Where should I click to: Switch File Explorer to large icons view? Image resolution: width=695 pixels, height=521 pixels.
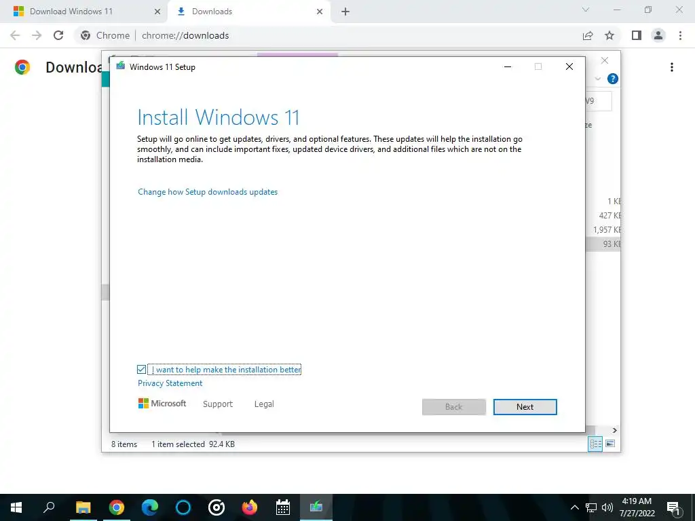[x=610, y=444]
